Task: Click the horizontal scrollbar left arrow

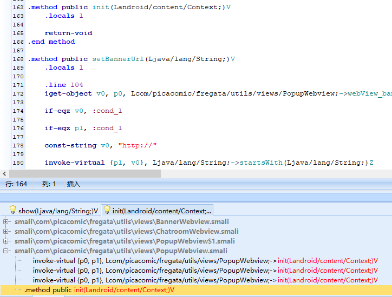Action: [4, 173]
